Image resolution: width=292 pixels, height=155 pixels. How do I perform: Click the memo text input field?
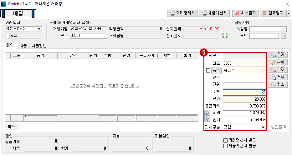coord(111,127)
